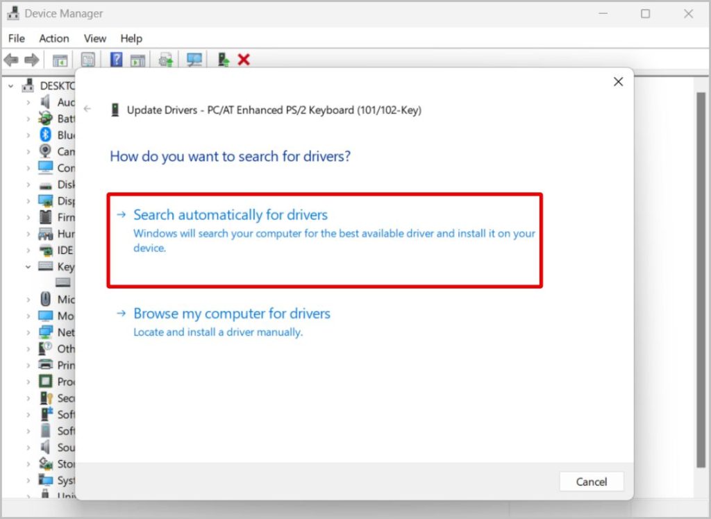This screenshot has width=711, height=519.
Task: Expand the Disk drives category chevron
Action: point(28,185)
